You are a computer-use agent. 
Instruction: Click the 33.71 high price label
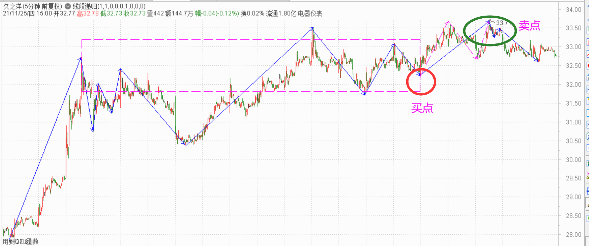pos(503,23)
